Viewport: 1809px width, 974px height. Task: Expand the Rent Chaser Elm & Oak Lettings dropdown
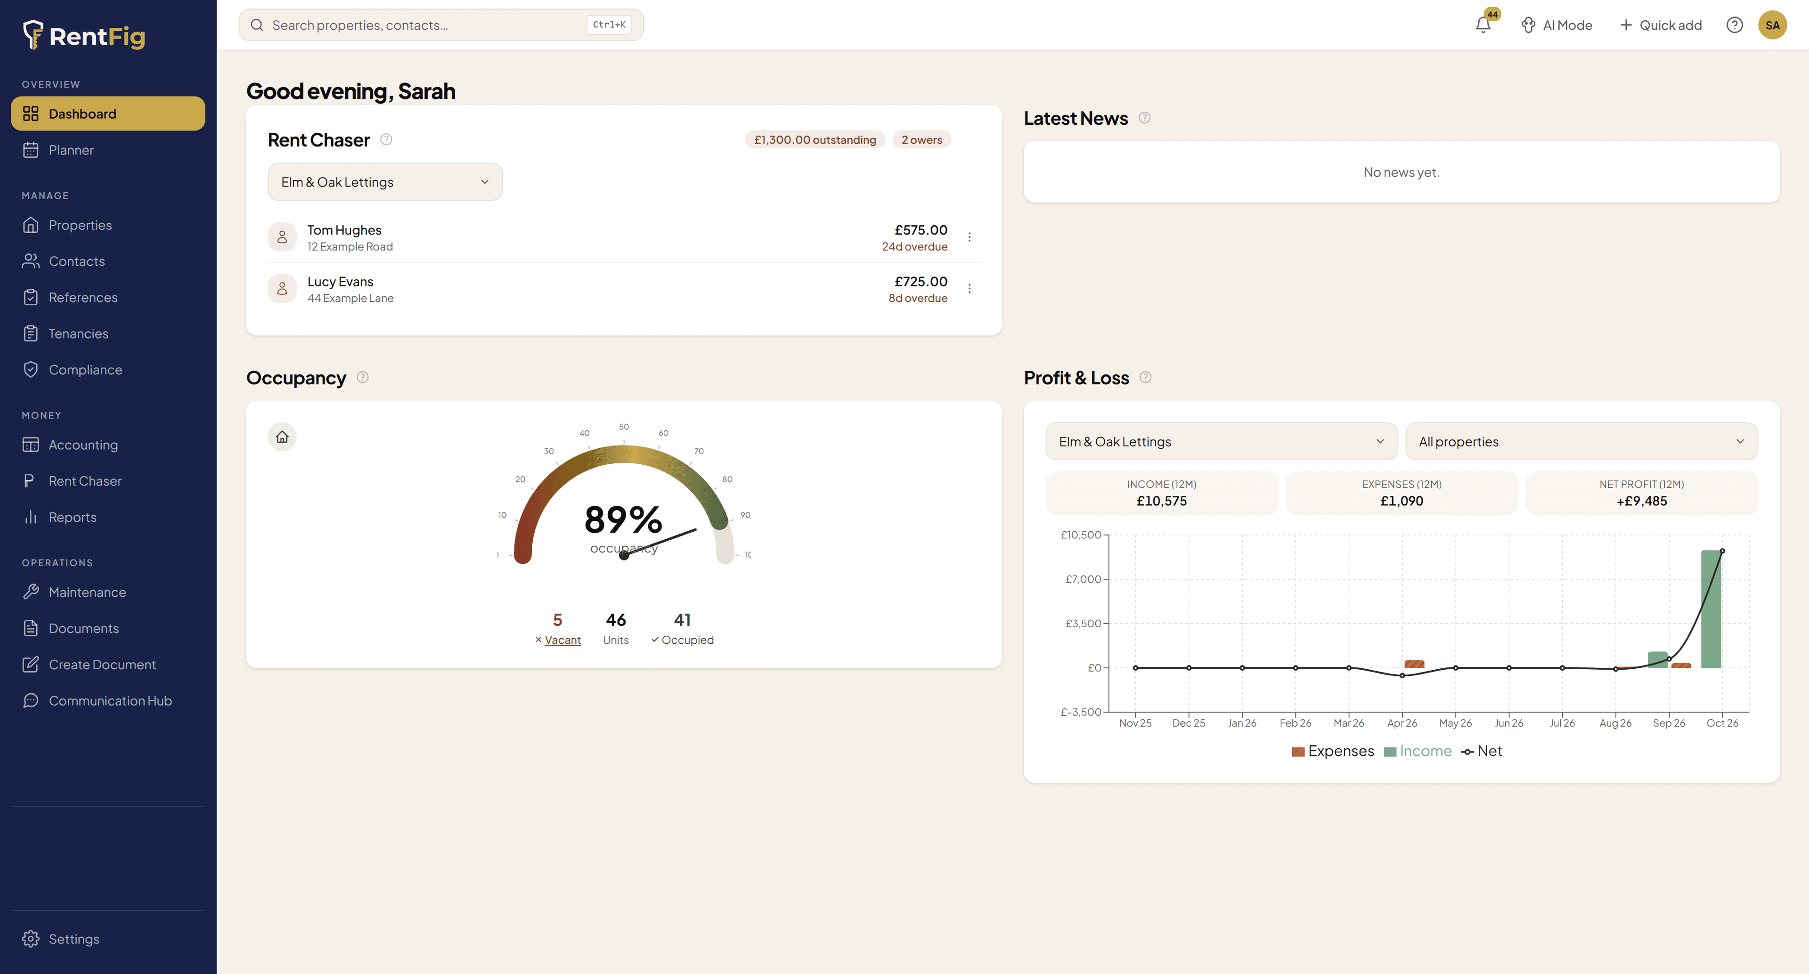coord(385,182)
